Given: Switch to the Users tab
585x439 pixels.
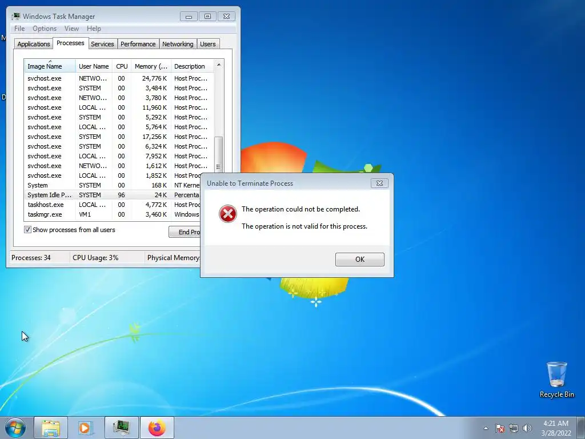Looking at the screenshot, I should click(207, 44).
